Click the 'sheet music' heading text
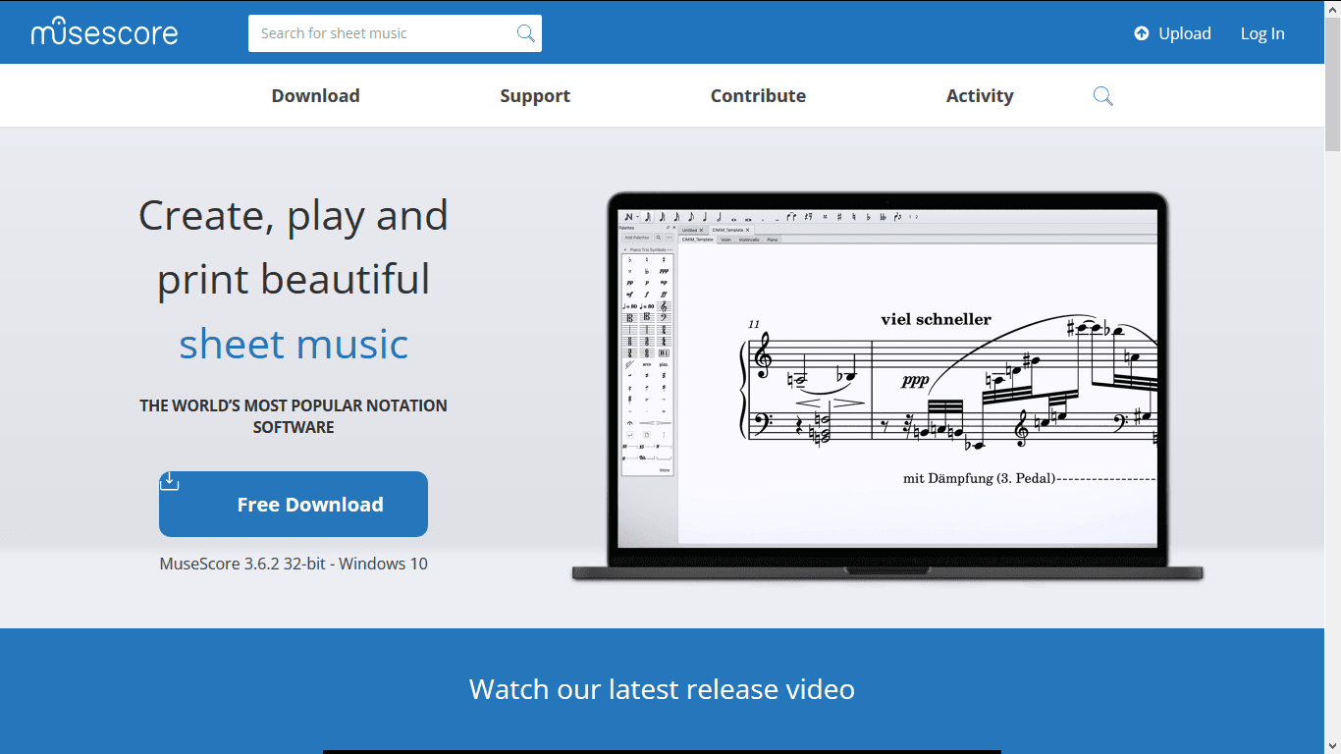This screenshot has height=754, width=1341. tap(294, 344)
